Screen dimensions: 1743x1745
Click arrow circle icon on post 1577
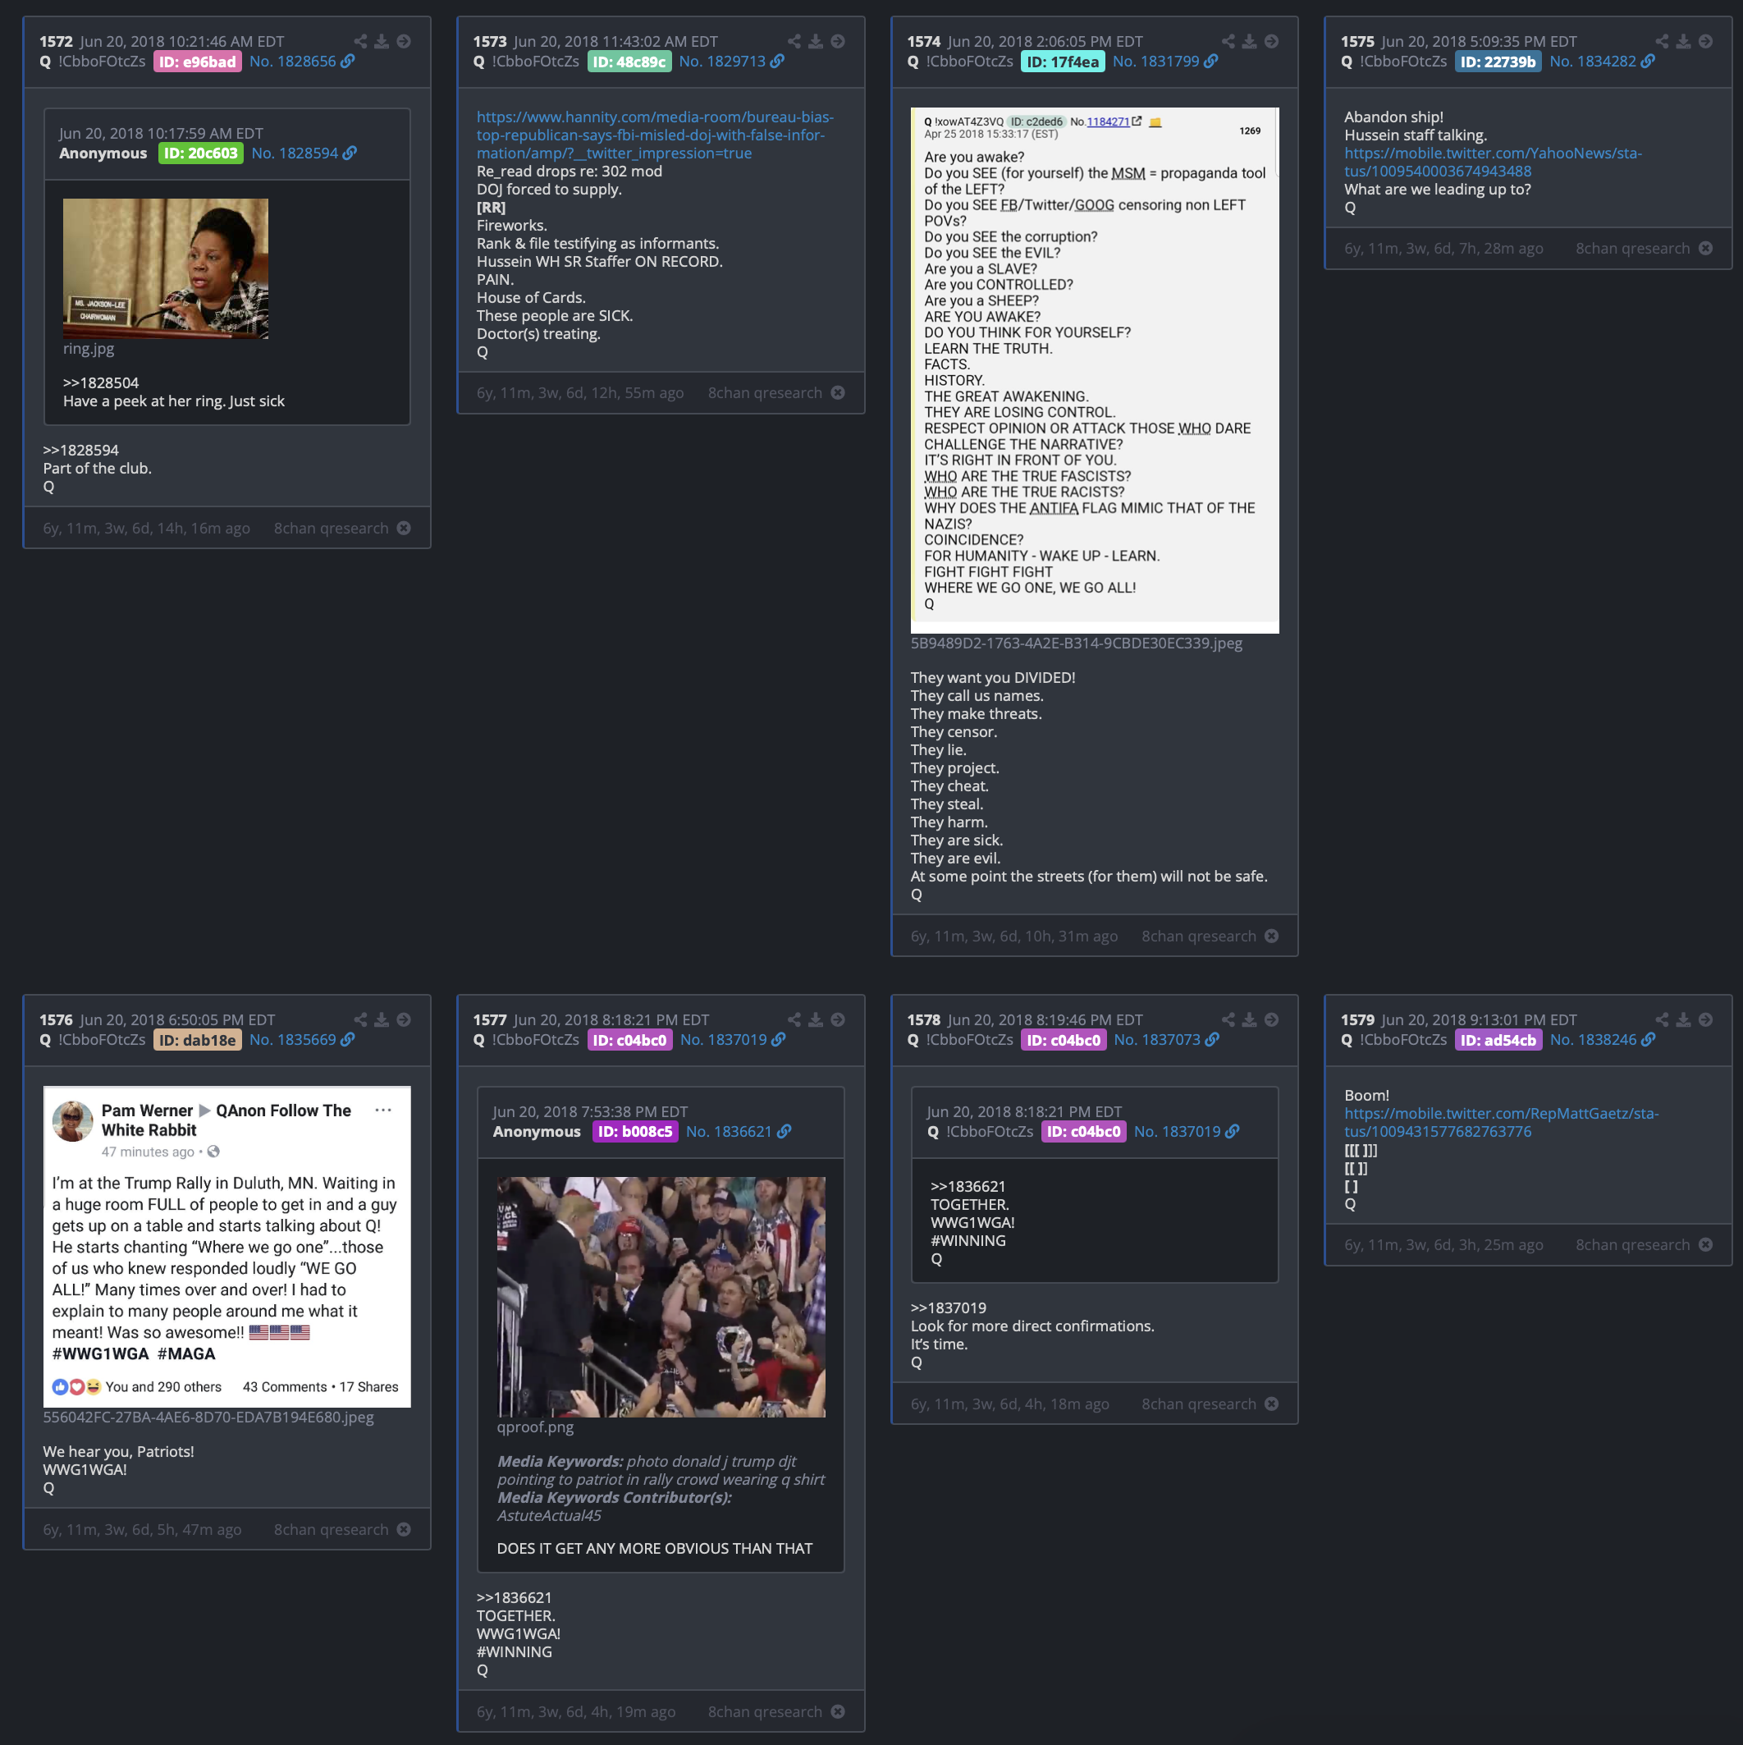click(x=838, y=1019)
